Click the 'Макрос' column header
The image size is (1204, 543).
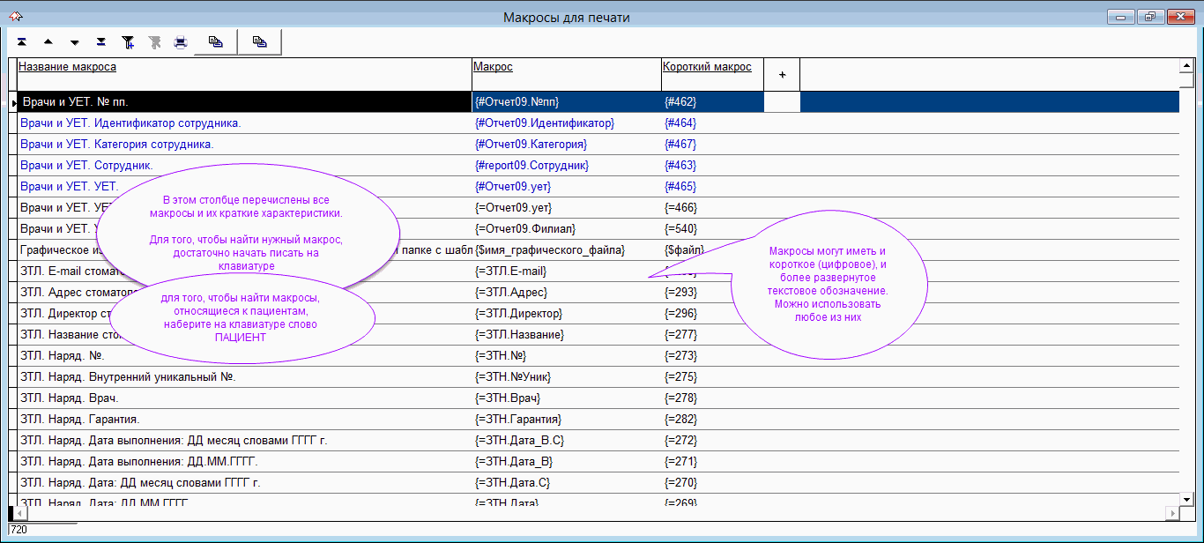[x=493, y=67]
